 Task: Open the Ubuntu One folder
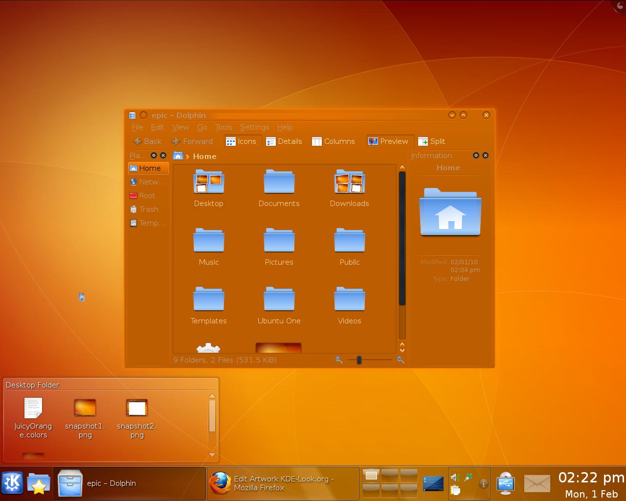pyautogui.click(x=279, y=306)
